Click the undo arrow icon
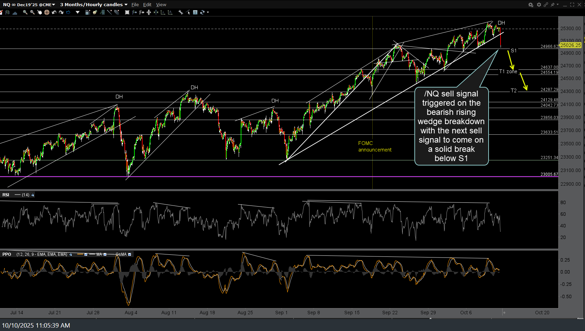This screenshot has height=331, width=585. pos(54,12)
